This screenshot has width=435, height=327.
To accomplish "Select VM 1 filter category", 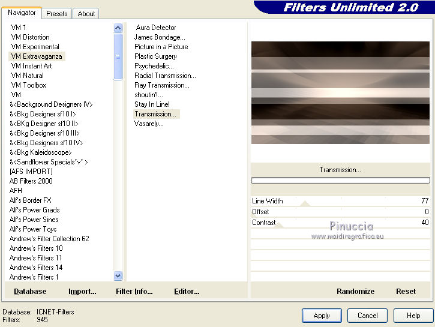I will click(x=19, y=28).
